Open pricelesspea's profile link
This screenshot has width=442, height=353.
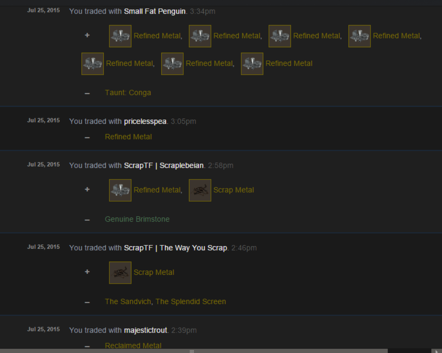tap(145, 121)
